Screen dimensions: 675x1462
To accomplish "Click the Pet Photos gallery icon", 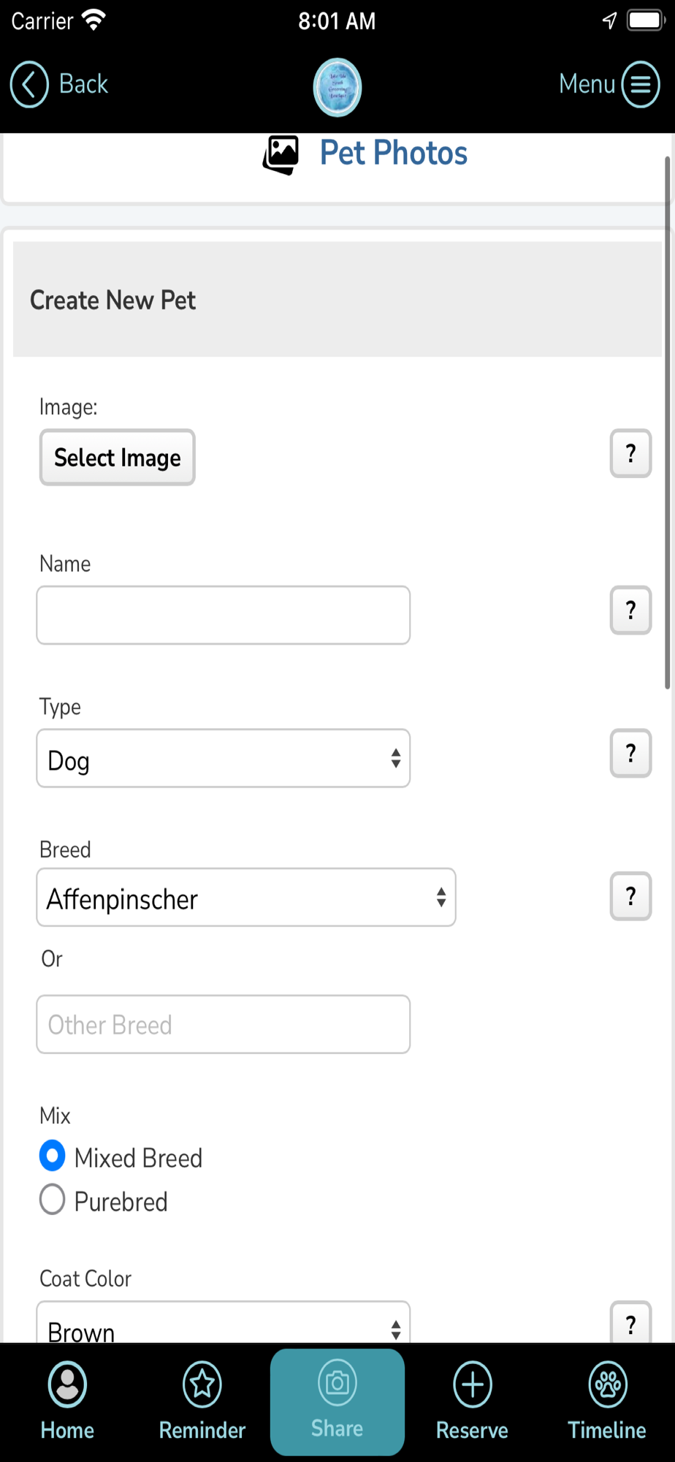I will [x=281, y=154].
